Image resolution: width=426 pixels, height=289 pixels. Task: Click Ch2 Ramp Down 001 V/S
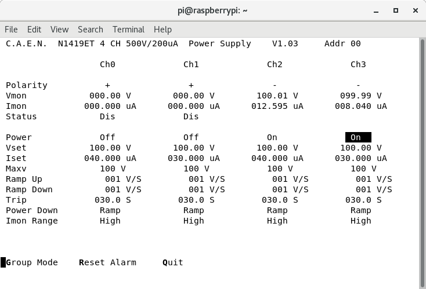click(x=290, y=189)
